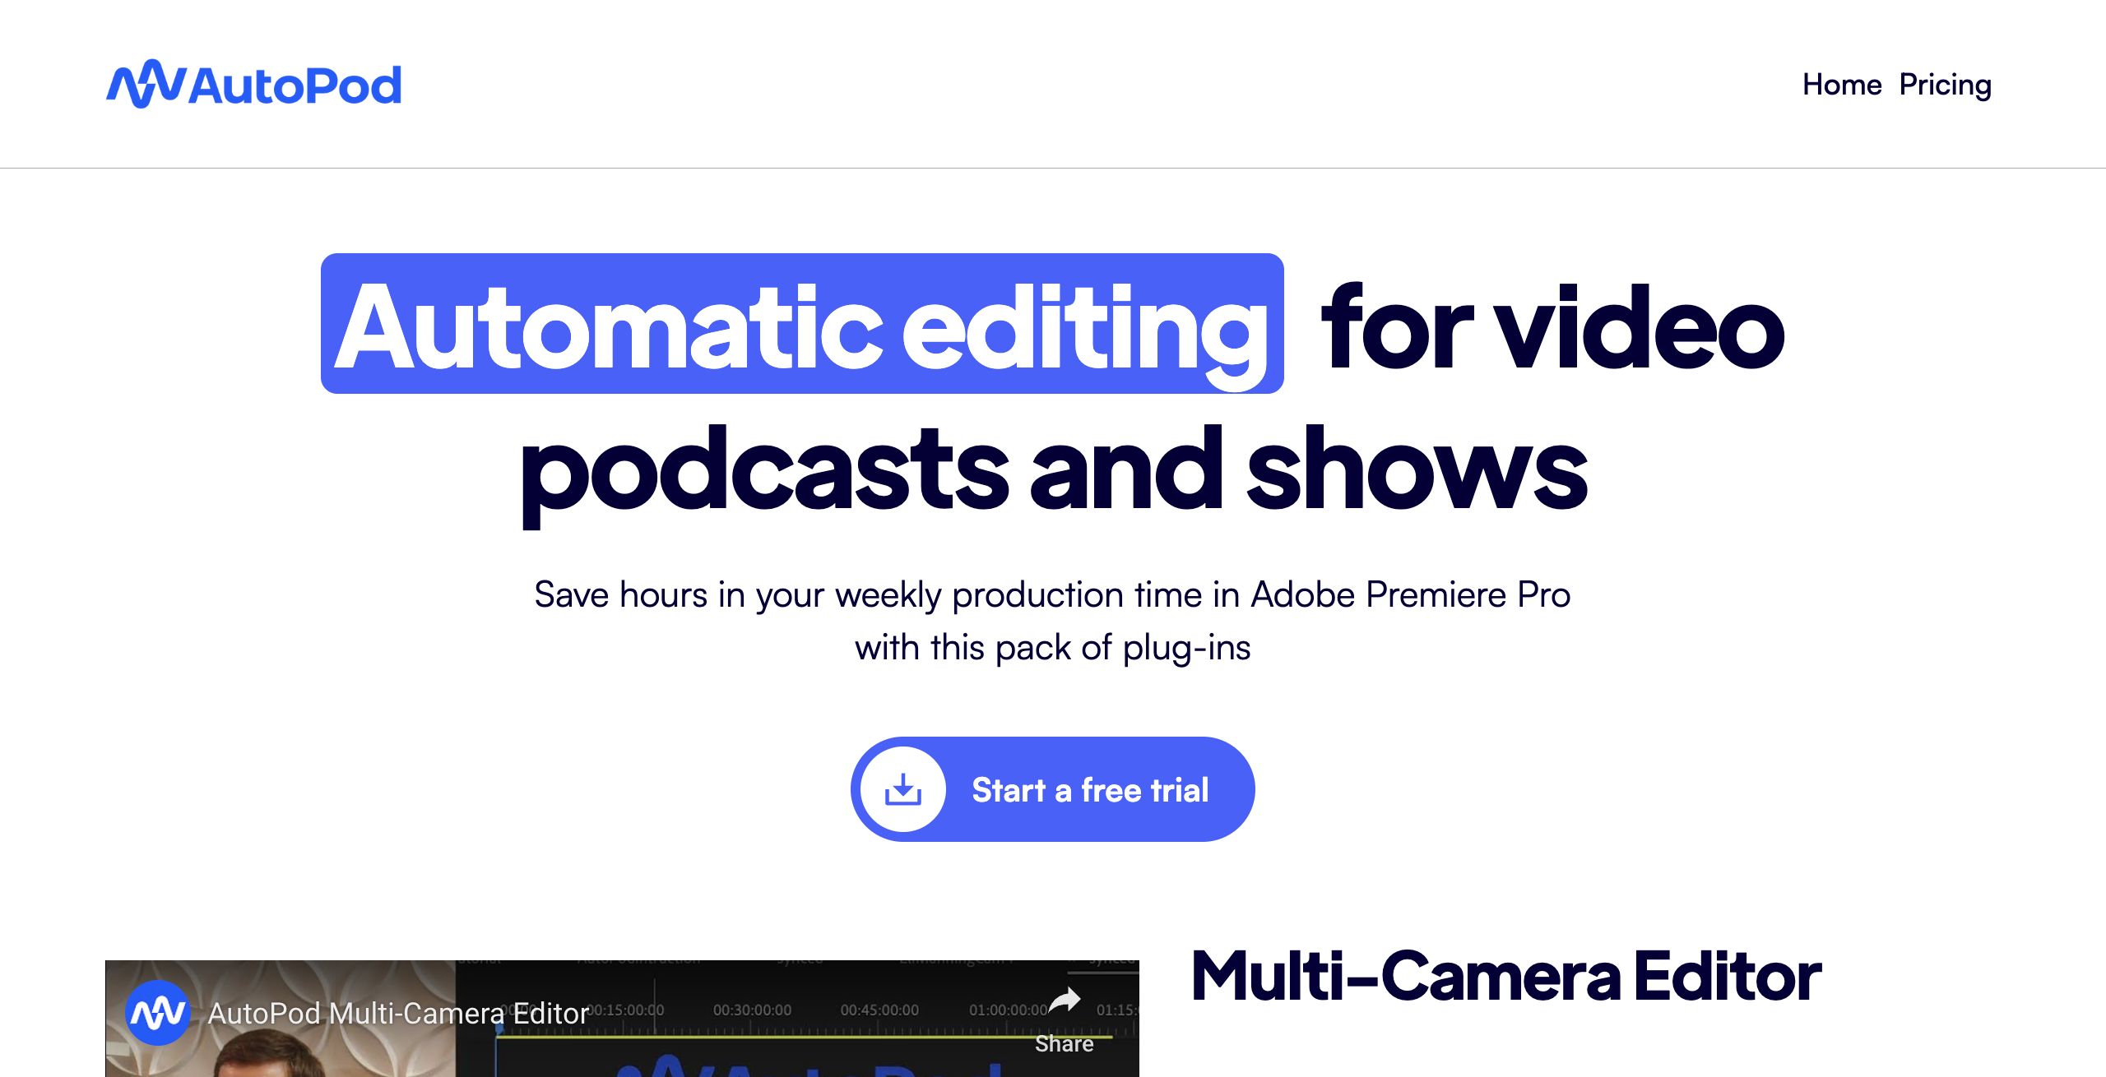The image size is (2106, 1077).
Task: Click the highlighted Automatic editing headline text
Action: [802, 324]
